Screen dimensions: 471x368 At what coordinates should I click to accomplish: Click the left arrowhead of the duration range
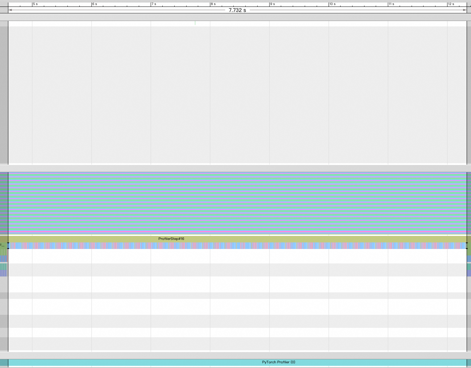pos(10,10)
